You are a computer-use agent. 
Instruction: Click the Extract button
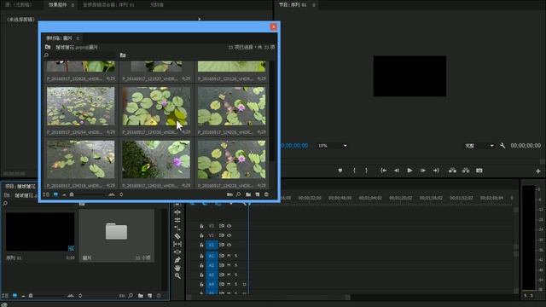pyautogui.click(x=466, y=171)
